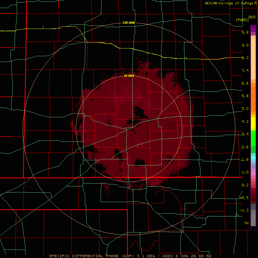Click the 7.4 value on the scale
Screen dimensions: 258x258
tap(245, 71)
